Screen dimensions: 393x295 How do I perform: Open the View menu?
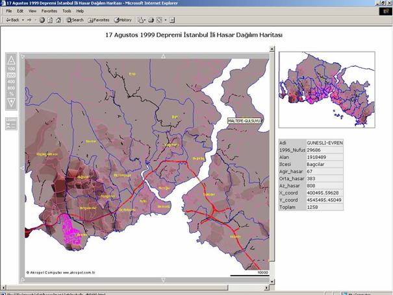pos(32,11)
